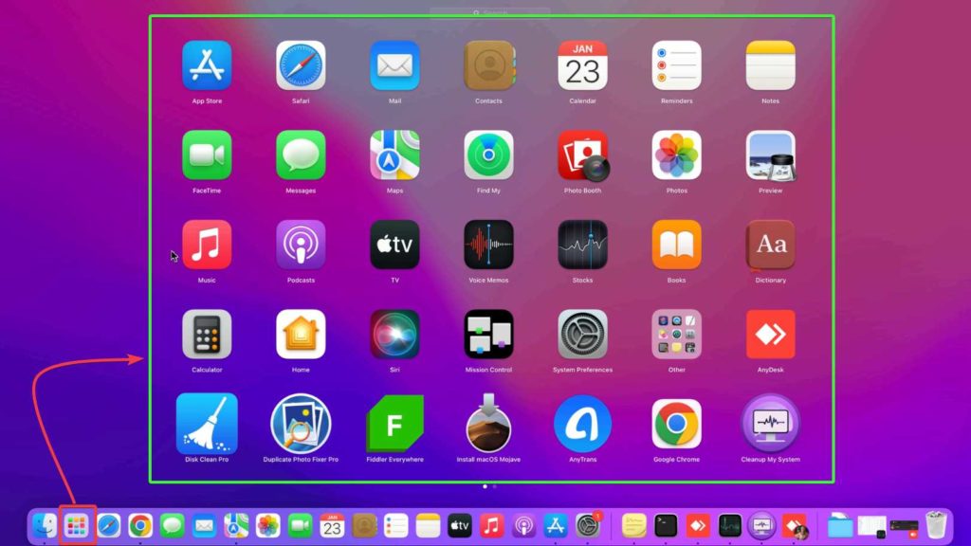971x546 pixels.
Task: Open Music from the Dock
Action: (492, 526)
